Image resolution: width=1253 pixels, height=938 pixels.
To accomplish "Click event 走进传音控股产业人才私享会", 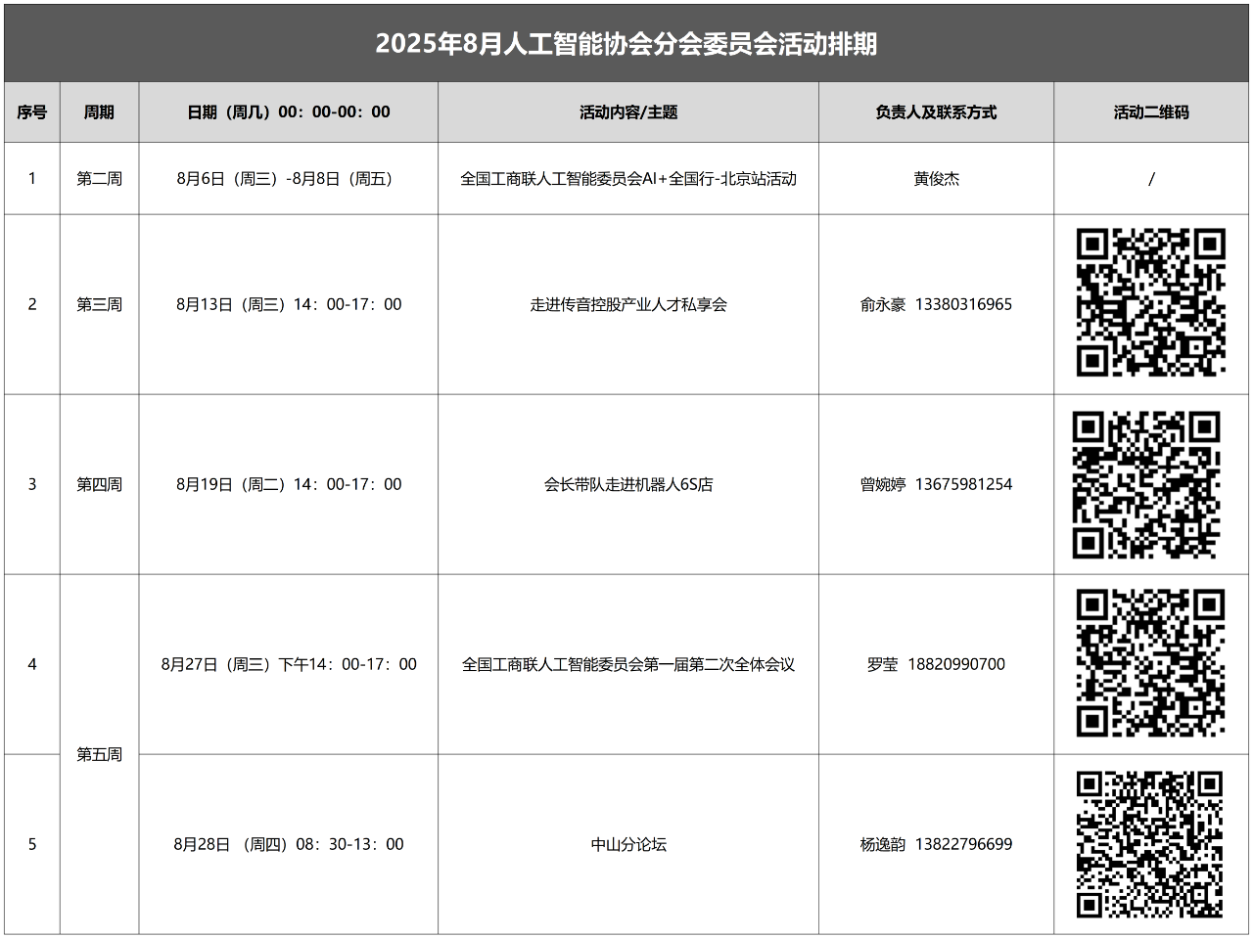I will coord(628,304).
